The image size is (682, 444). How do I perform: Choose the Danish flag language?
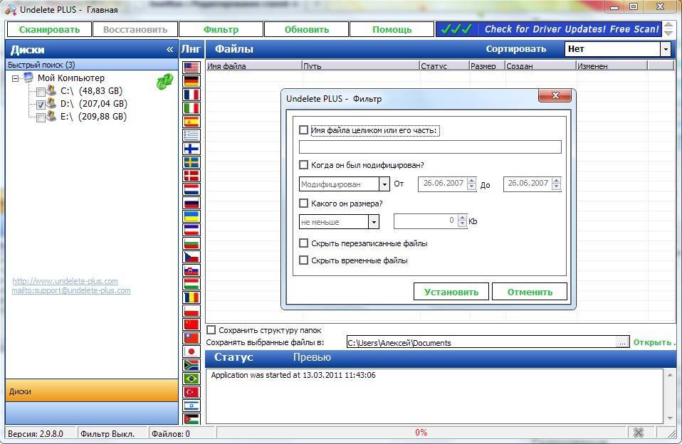tap(192, 175)
